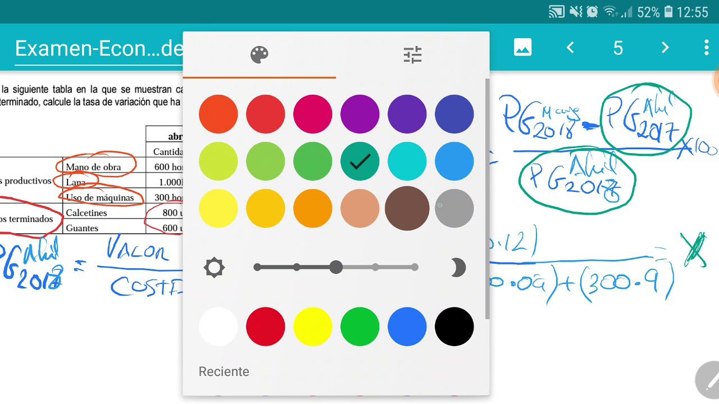Tap the battery icon in status bar

[x=668, y=12]
